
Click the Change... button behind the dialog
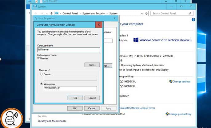coord(108,66)
